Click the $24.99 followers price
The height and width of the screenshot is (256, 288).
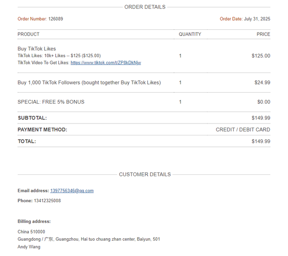[x=262, y=83]
